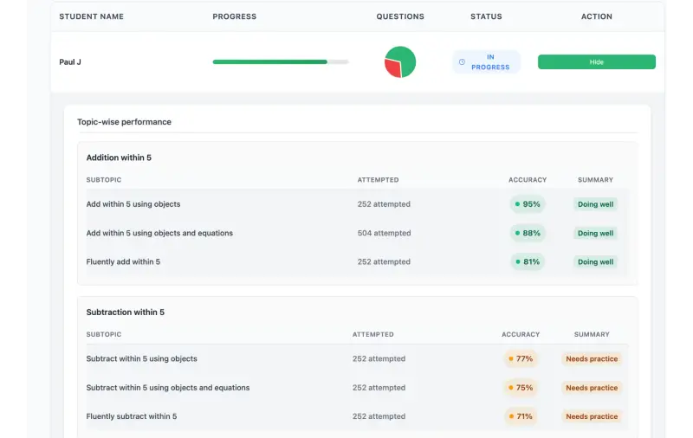Screen dimensions: 693x438
Task: Click Summary header in Subtraction table
Action: coord(592,334)
